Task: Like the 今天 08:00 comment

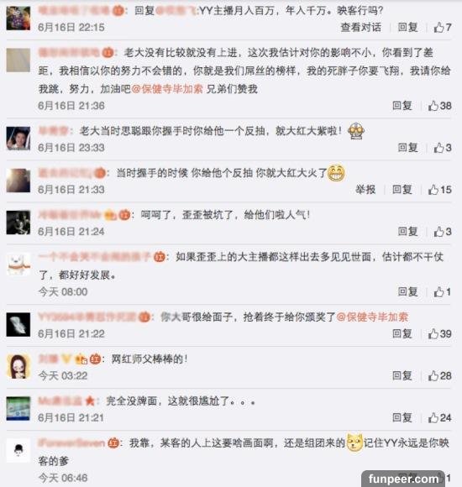Action: (443, 292)
